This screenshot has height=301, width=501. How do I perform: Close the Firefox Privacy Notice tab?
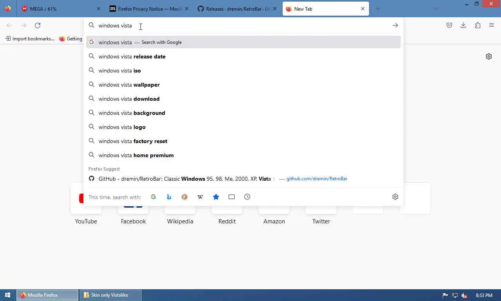pyautogui.click(x=187, y=9)
